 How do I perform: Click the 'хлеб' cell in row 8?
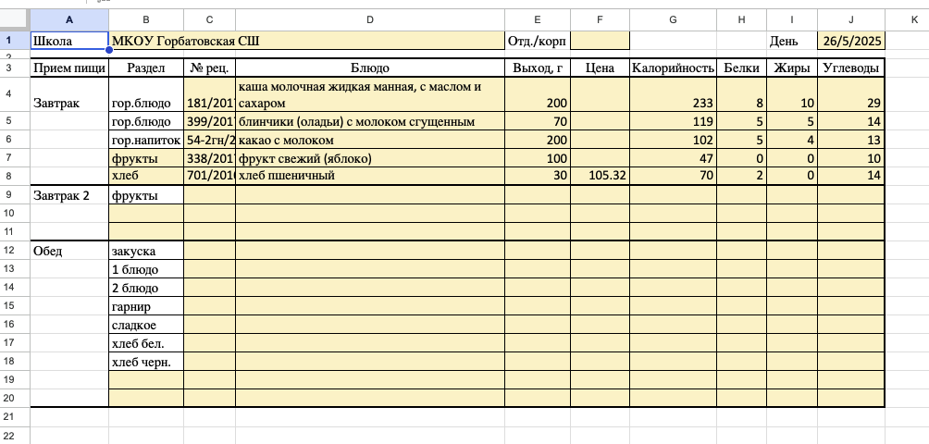(x=146, y=176)
